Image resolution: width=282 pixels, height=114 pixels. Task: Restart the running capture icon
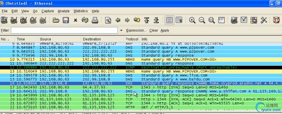pyautogui.click(x=43, y=20)
